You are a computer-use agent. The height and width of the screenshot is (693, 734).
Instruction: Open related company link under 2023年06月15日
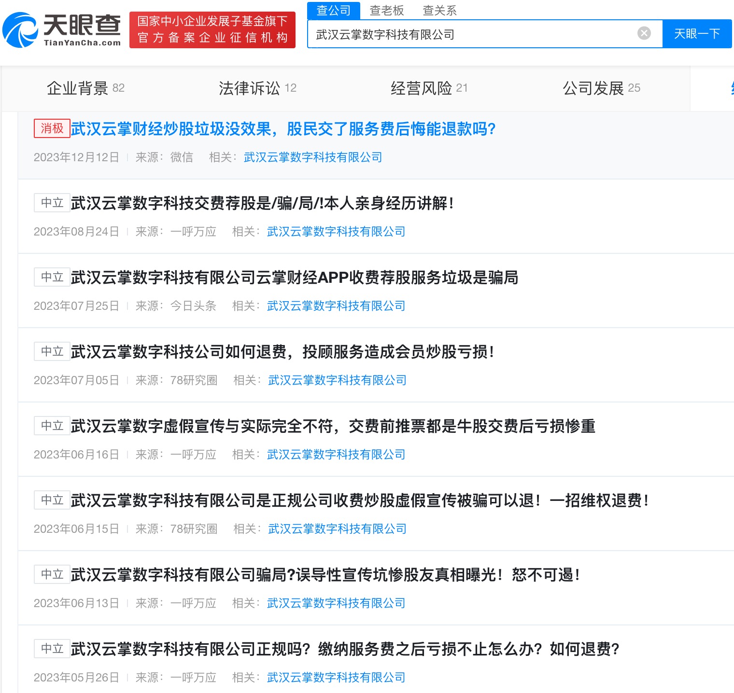[337, 529]
